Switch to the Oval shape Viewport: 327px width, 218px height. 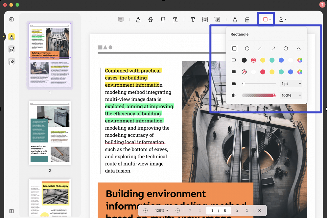coord(247,48)
